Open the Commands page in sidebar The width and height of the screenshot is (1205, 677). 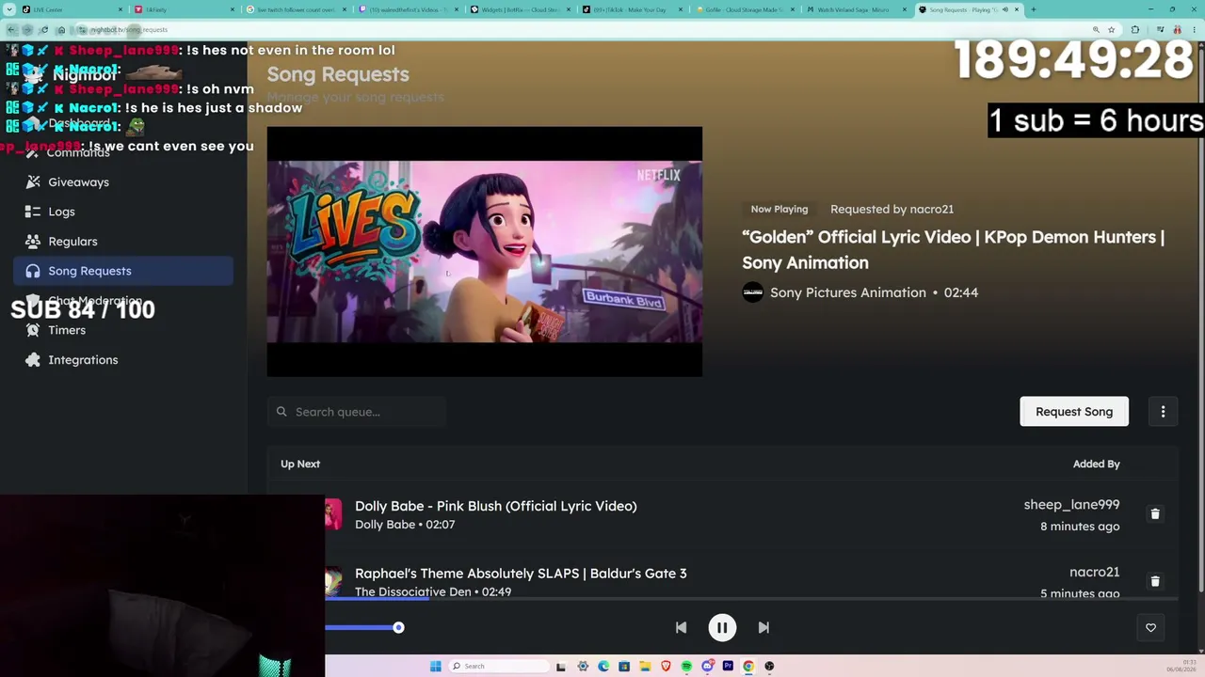pyautogui.click(x=78, y=152)
